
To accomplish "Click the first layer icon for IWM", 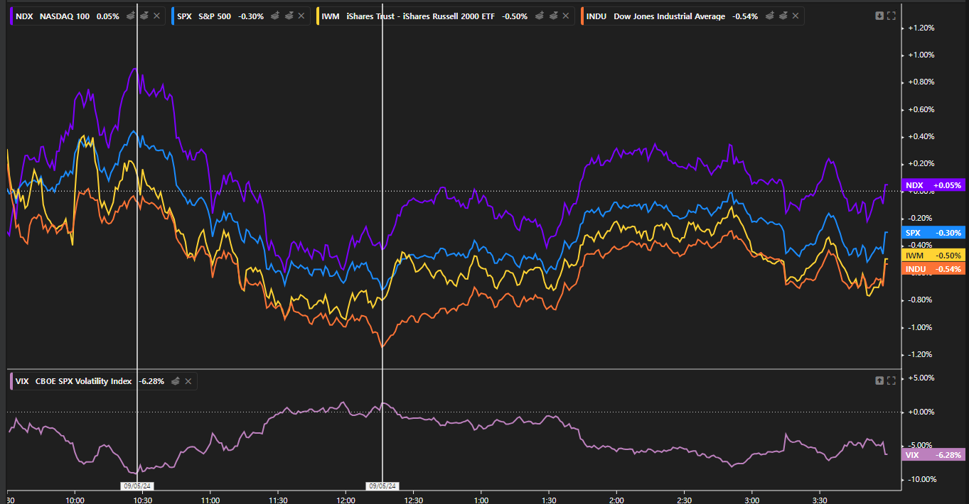I will (540, 16).
